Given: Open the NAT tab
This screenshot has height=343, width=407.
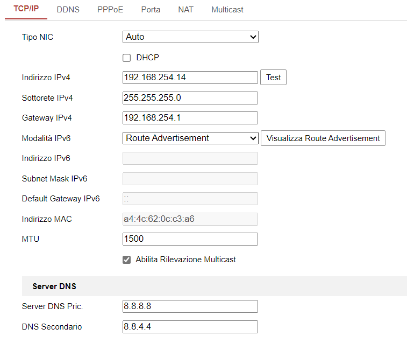Looking at the screenshot, I should 185,10.
